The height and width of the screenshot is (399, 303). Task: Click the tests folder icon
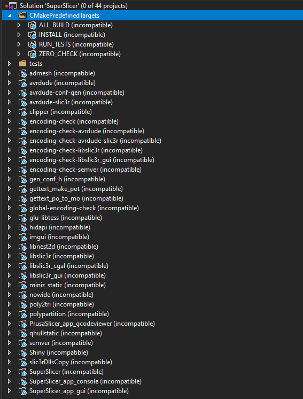click(x=22, y=63)
